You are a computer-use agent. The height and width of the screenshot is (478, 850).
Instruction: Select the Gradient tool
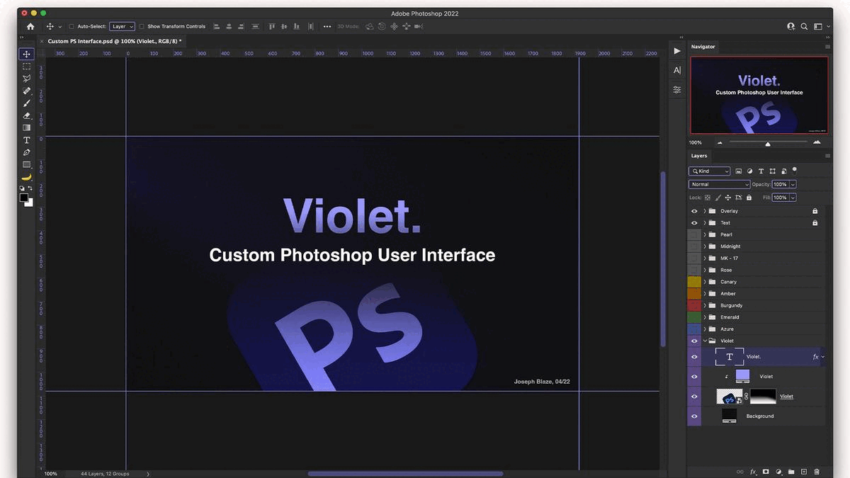coord(26,127)
